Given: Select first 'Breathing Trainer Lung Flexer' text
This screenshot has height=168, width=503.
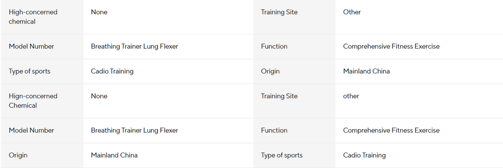Looking at the screenshot, I should pyautogui.click(x=134, y=46).
